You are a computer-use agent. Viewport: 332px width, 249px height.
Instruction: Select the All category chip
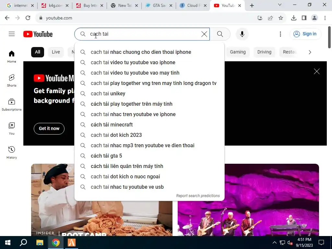[38, 52]
